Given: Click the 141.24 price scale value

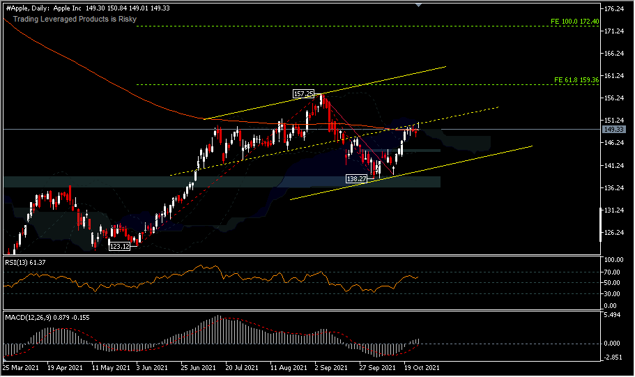Looking at the screenshot, I should (x=613, y=166).
